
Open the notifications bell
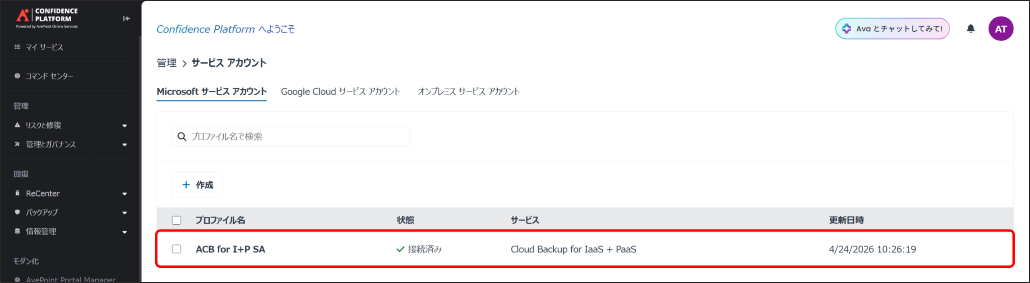(x=970, y=29)
